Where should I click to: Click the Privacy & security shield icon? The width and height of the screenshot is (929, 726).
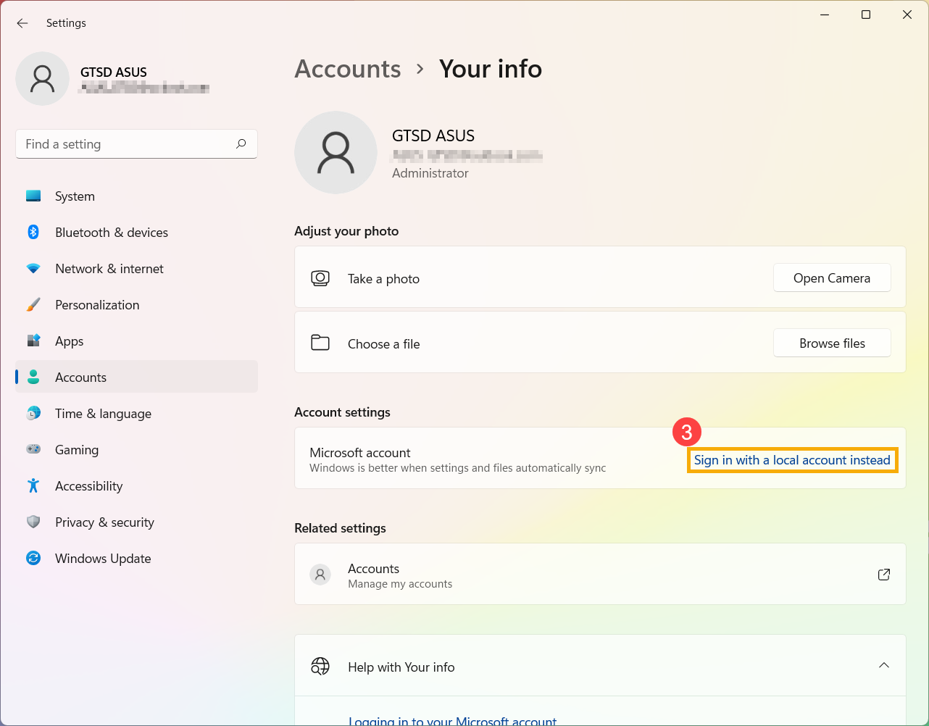point(33,522)
